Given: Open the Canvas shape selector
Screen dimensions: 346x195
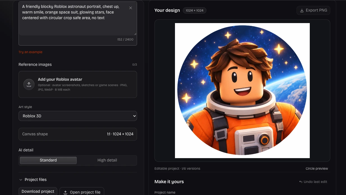Looking at the screenshot, I should [x=78, y=134].
